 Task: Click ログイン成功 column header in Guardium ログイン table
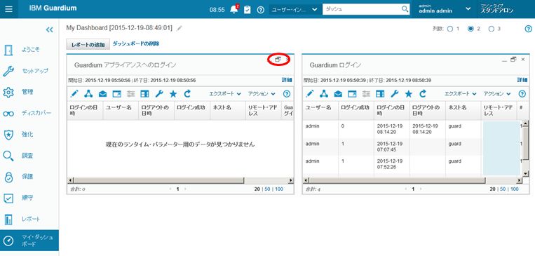tap(356, 110)
